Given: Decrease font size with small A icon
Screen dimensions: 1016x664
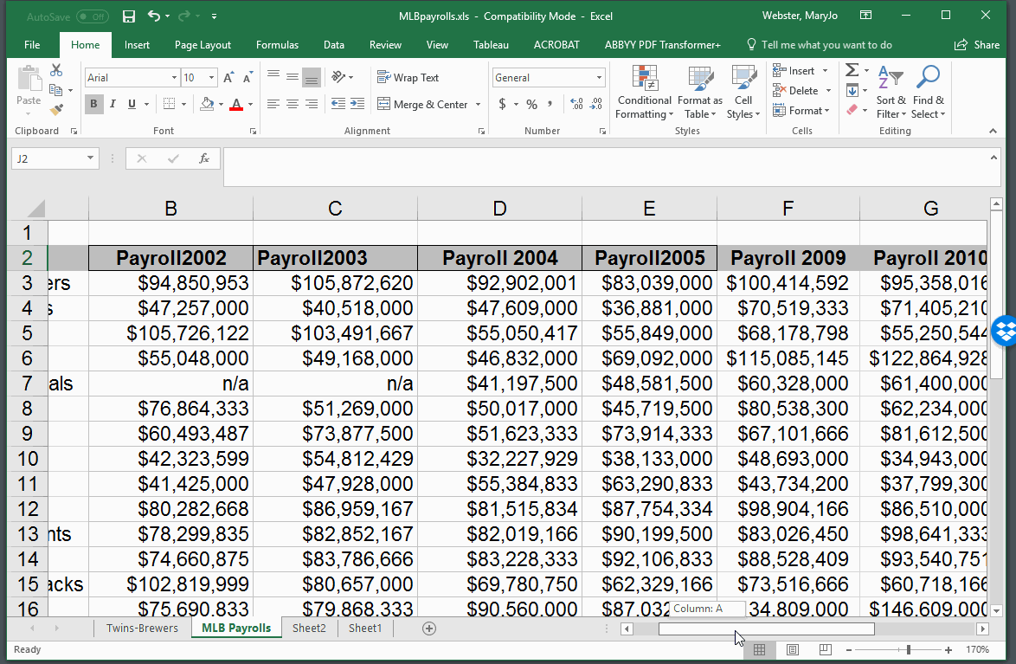Looking at the screenshot, I should pos(248,78).
